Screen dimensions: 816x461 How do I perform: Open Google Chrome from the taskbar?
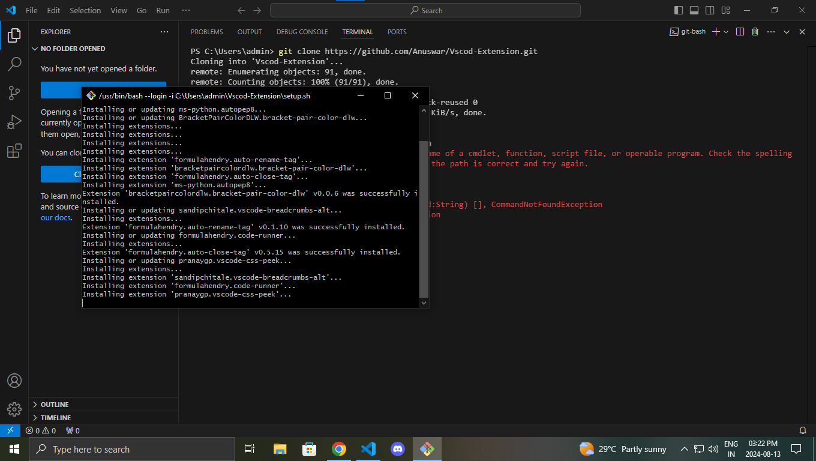[339, 449]
